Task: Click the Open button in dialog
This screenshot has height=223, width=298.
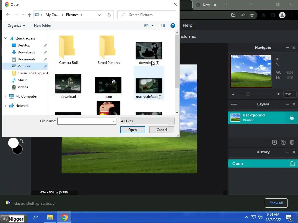Action: click(x=132, y=130)
